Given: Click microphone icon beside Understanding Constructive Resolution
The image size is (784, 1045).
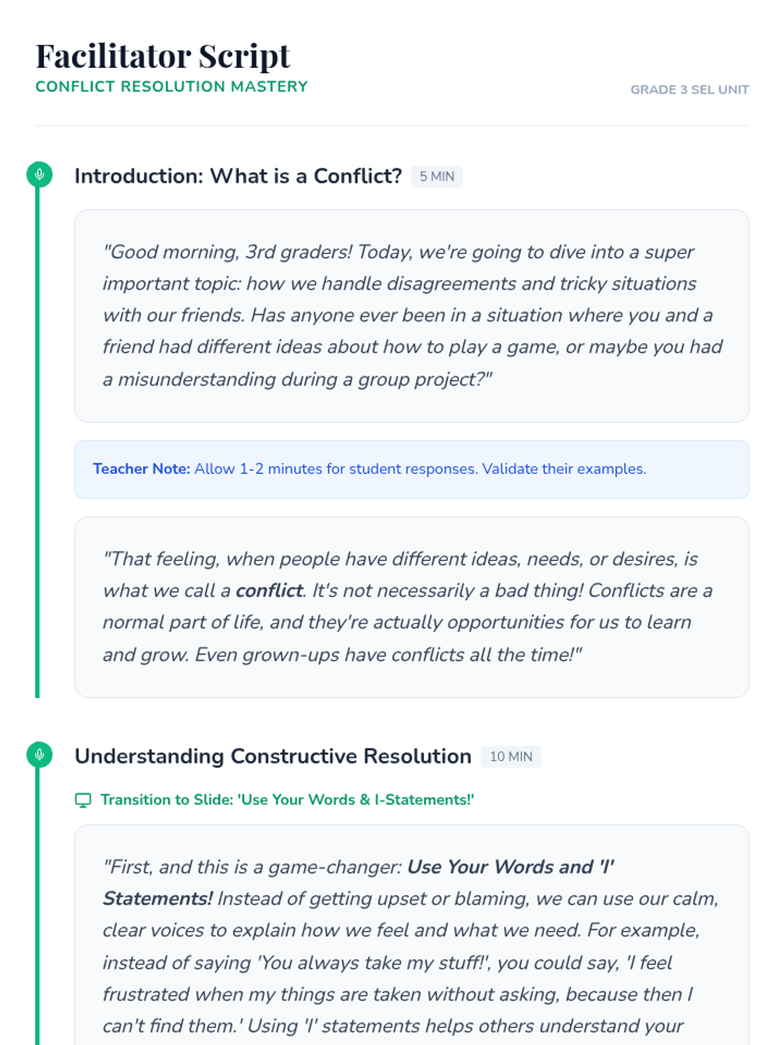Looking at the screenshot, I should [x=39, y=754].
